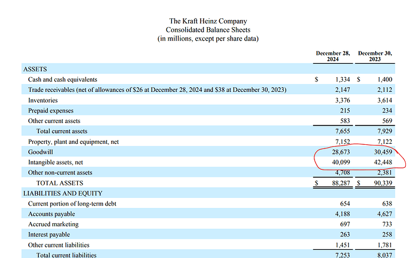Select other current liabilities value 1,781
Image resolution: width=407 pixels, height=258 pixels.
(x=385, y=245)
